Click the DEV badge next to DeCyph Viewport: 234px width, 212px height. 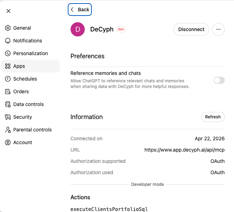pos(121,29)
